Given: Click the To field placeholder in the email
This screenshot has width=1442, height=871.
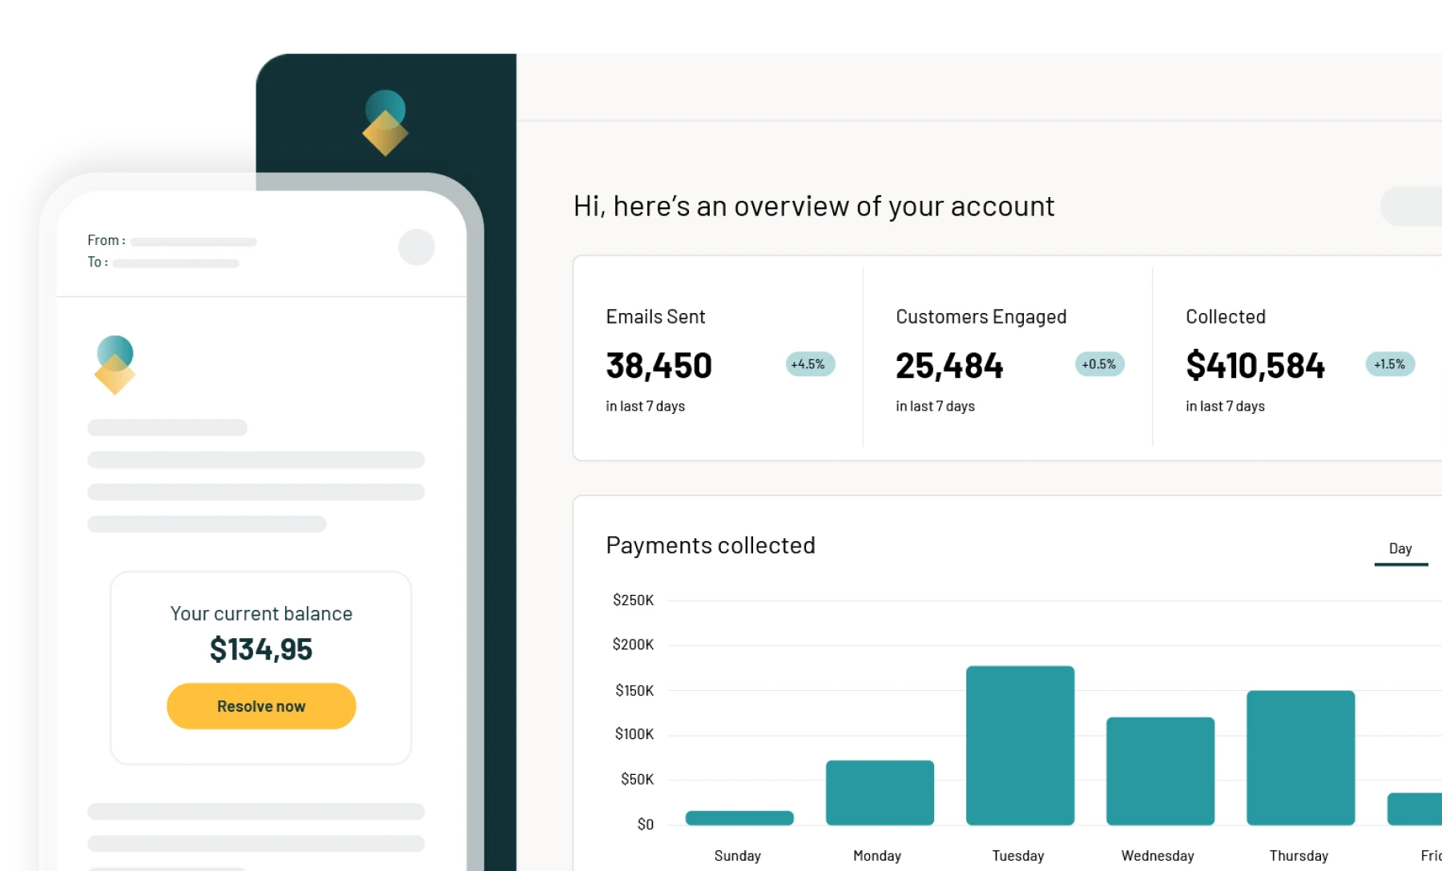Looking at the screenshot, I should point(175,263).
